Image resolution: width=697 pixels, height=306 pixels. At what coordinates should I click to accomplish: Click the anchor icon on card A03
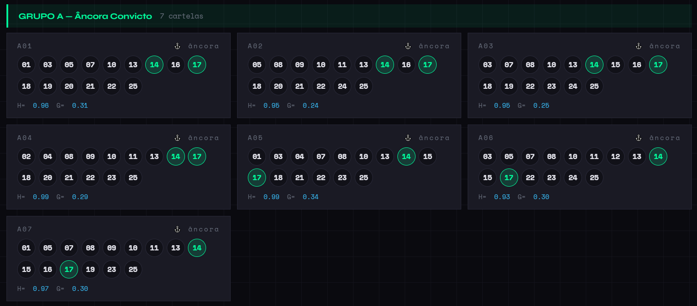(x=638, y=46)
